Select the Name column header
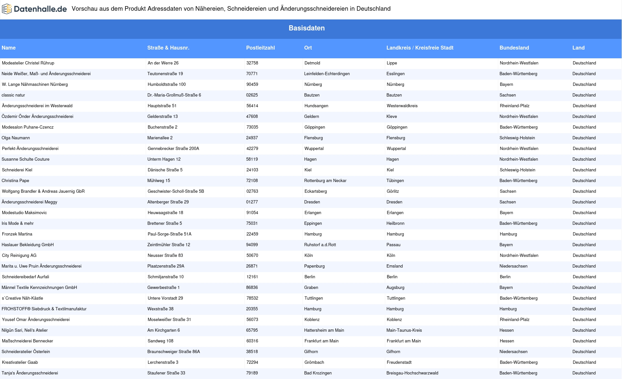The width and height of the screenshot is (622, 379). (x=9, y=48)
